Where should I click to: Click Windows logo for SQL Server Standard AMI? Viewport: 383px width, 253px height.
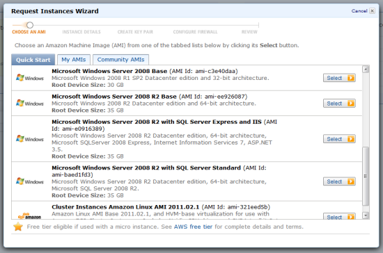tap(29, 181)
